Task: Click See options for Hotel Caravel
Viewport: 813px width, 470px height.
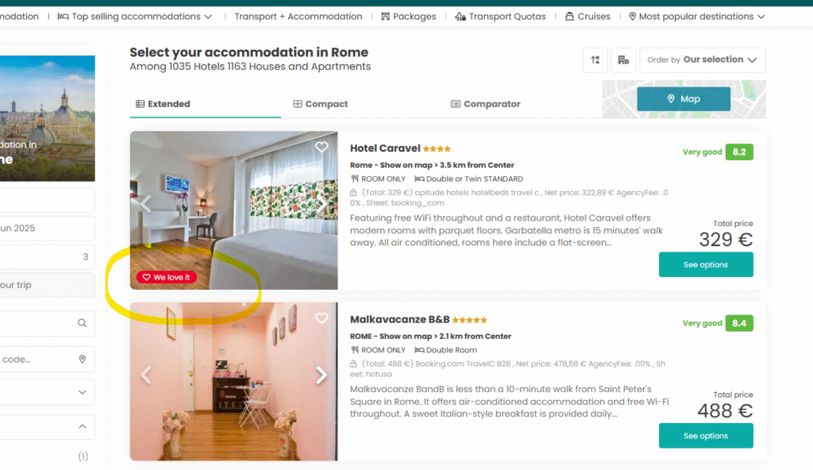Action: click(706, 264)
